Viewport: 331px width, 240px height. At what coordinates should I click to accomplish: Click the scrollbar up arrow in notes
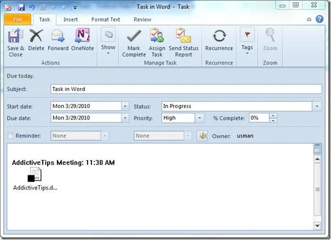tap(317, 159)
